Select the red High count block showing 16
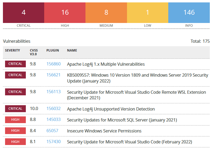The width and height of the screenshot is (213, 149). click(65, 13)
